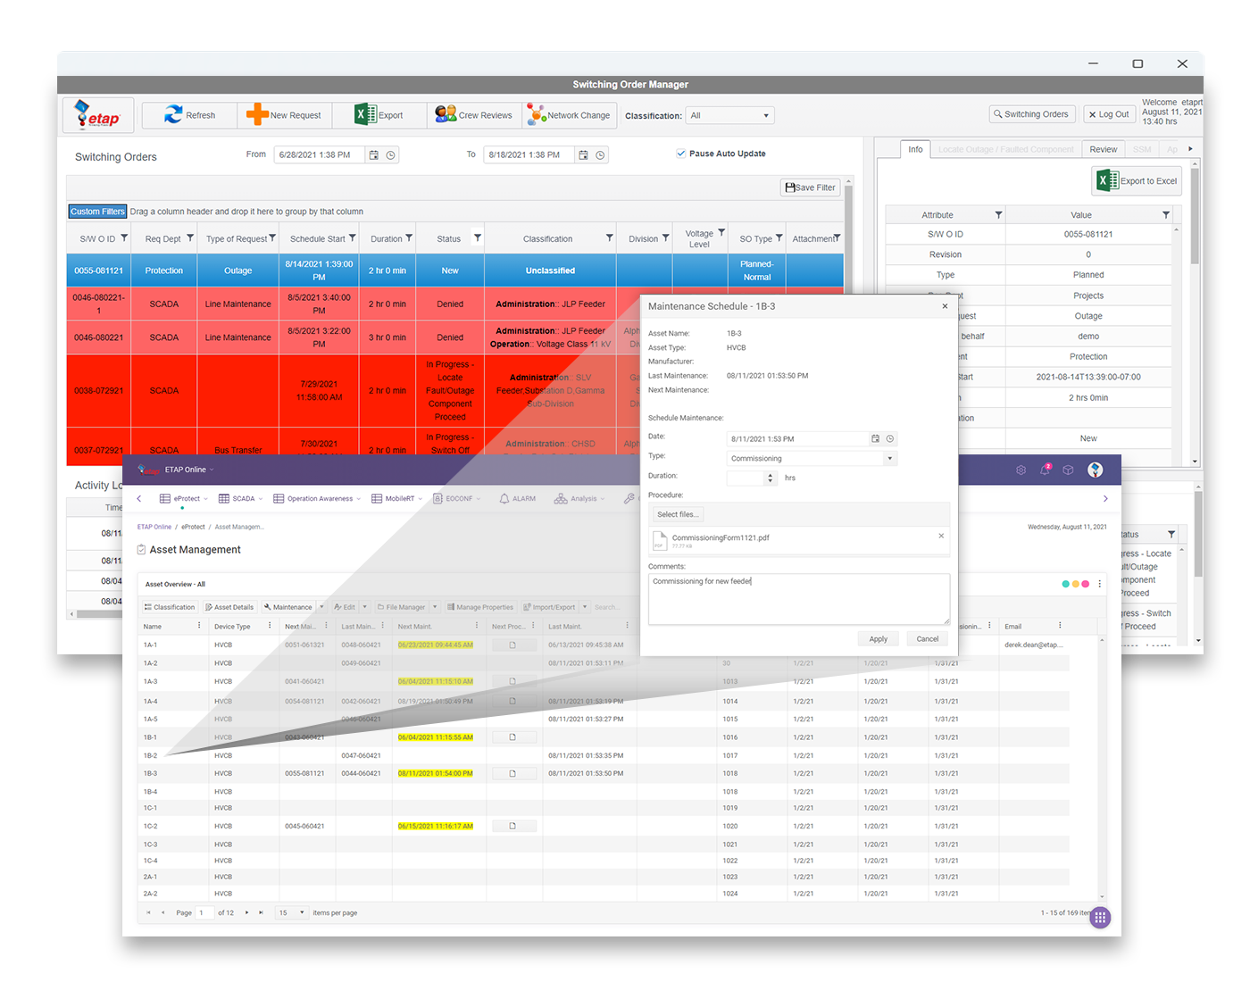The height and width of the screenshot is (982, 1250).
Task: Click the Comments text box
Action: [798, 598]
